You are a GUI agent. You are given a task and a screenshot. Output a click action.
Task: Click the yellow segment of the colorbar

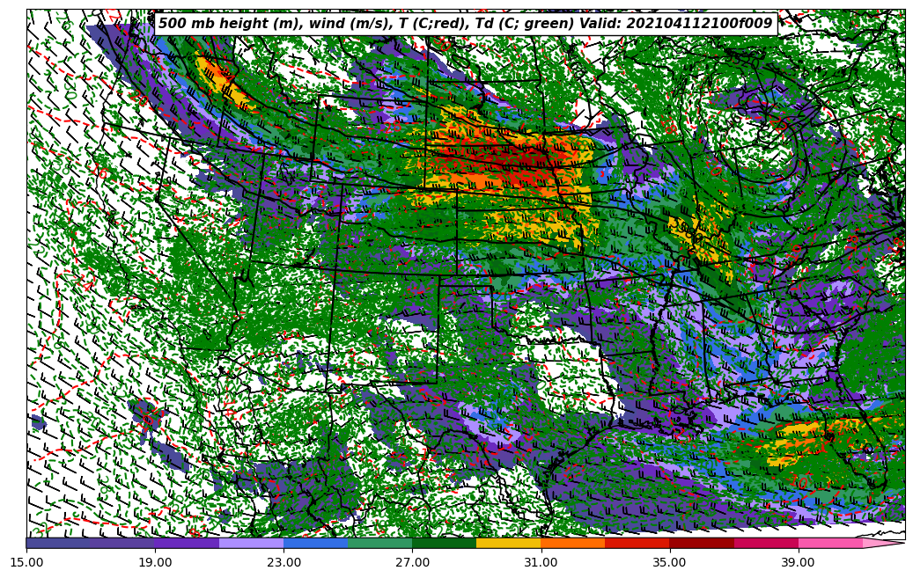[x=508, y=543]
